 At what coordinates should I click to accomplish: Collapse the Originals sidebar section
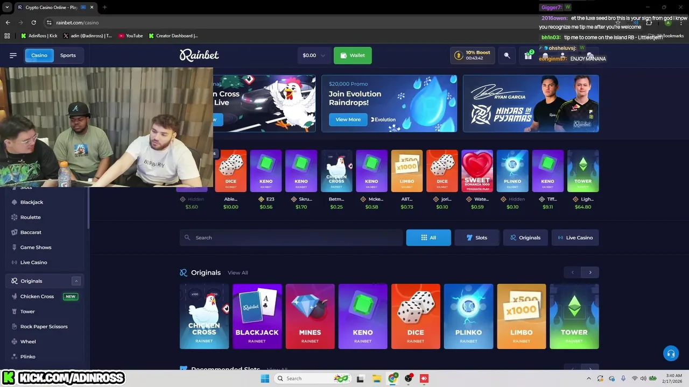click(76, 281)
